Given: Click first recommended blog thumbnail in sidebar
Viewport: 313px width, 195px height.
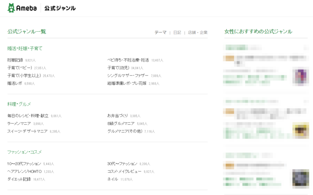Looking at the screenshot, I should click(x=300, y=77).
